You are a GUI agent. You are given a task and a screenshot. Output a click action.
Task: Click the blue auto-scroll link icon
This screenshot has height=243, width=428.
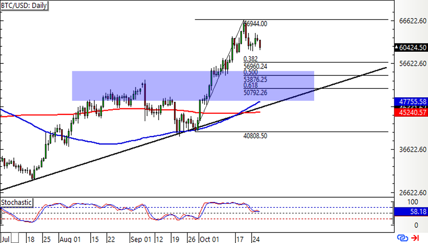click(x=403, y=238)
